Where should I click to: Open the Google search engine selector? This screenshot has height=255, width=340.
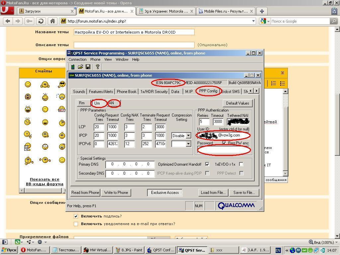(x=268, y=21)
